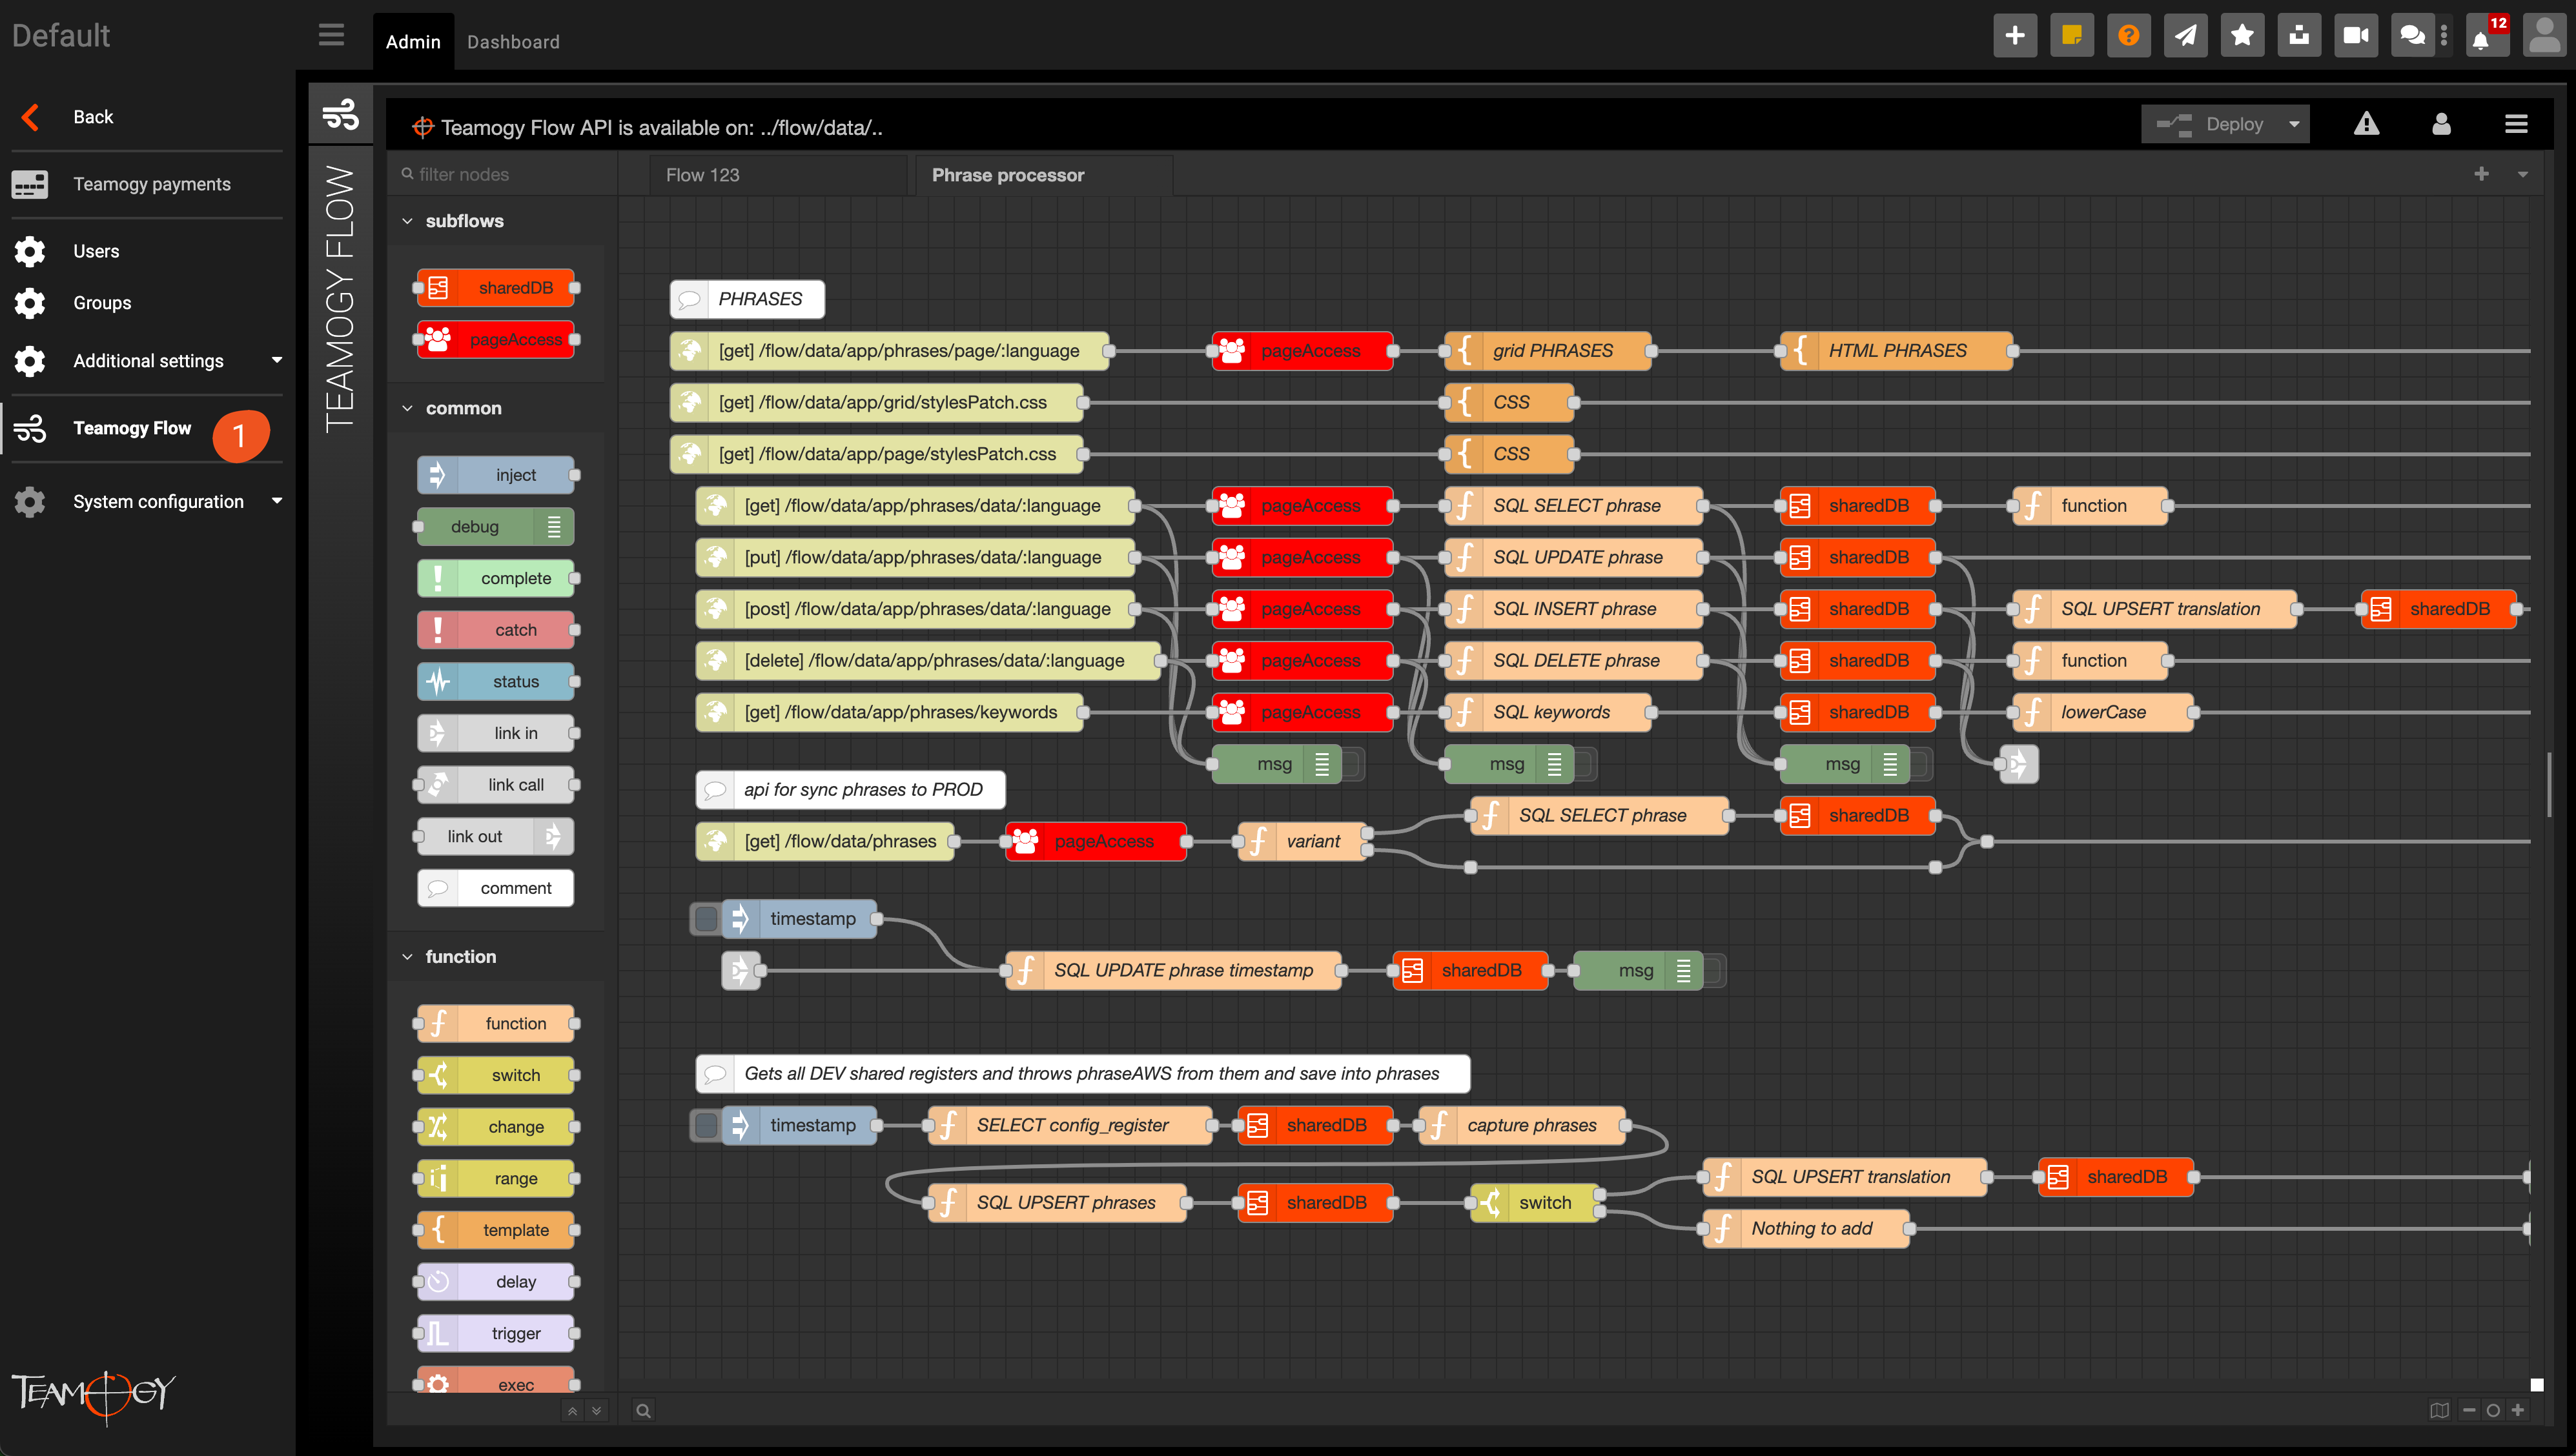Image resolution: width=2576 pixels, height=1456 pixels.
Task: Select the inject palette node
Action: click(x=496, y=475)
